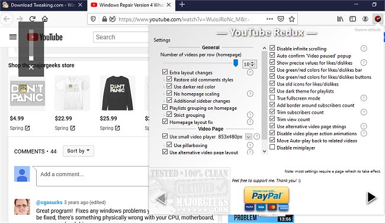Toggle Use dark theme for playlists
385x223 pixels.
272,91
